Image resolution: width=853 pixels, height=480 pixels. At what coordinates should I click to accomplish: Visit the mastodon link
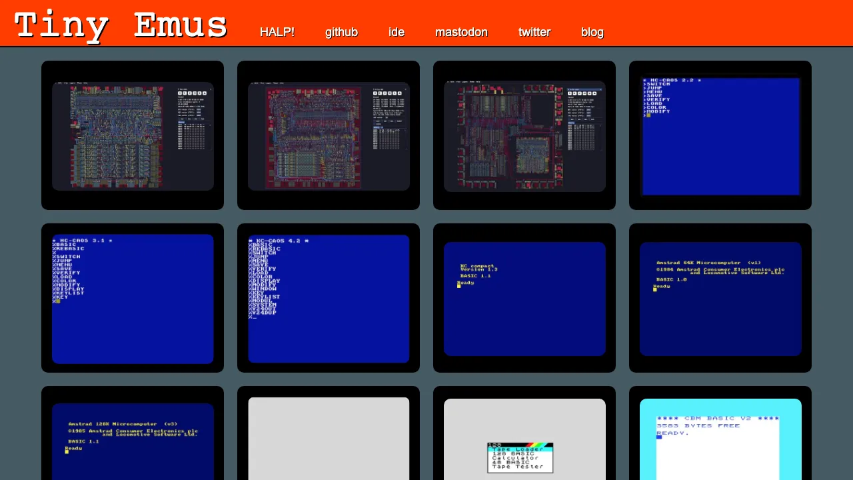click(x=461, y=32)
